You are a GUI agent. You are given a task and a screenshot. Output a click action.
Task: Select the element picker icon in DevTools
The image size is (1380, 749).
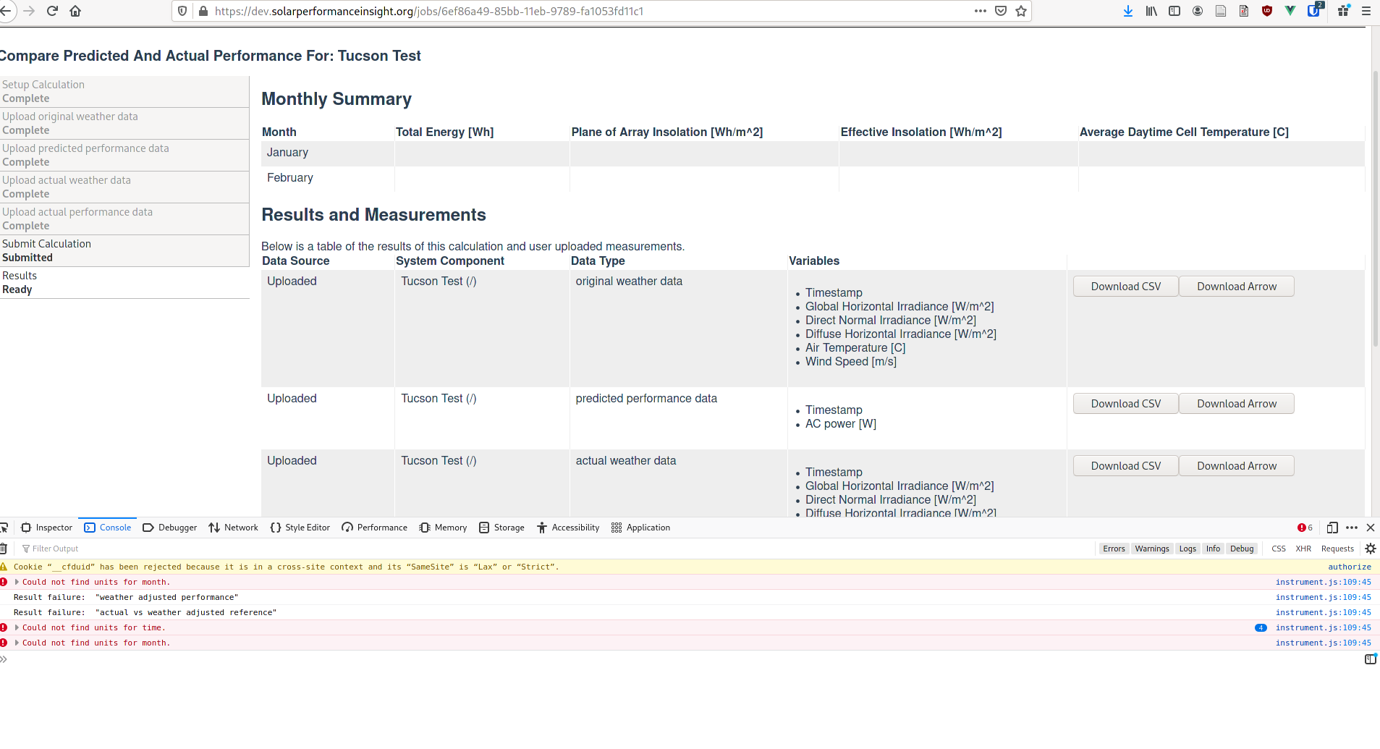point(5,528)
